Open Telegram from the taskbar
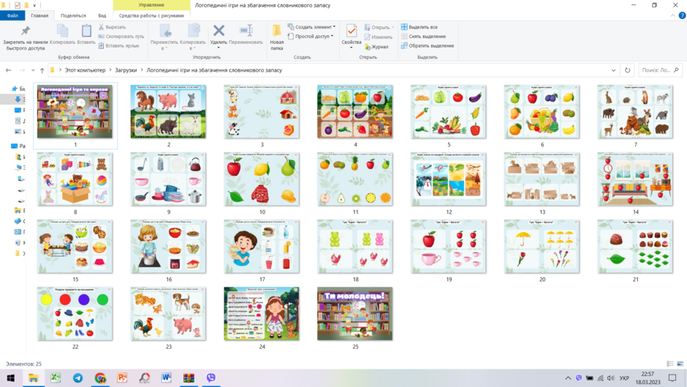 [78, 377]
